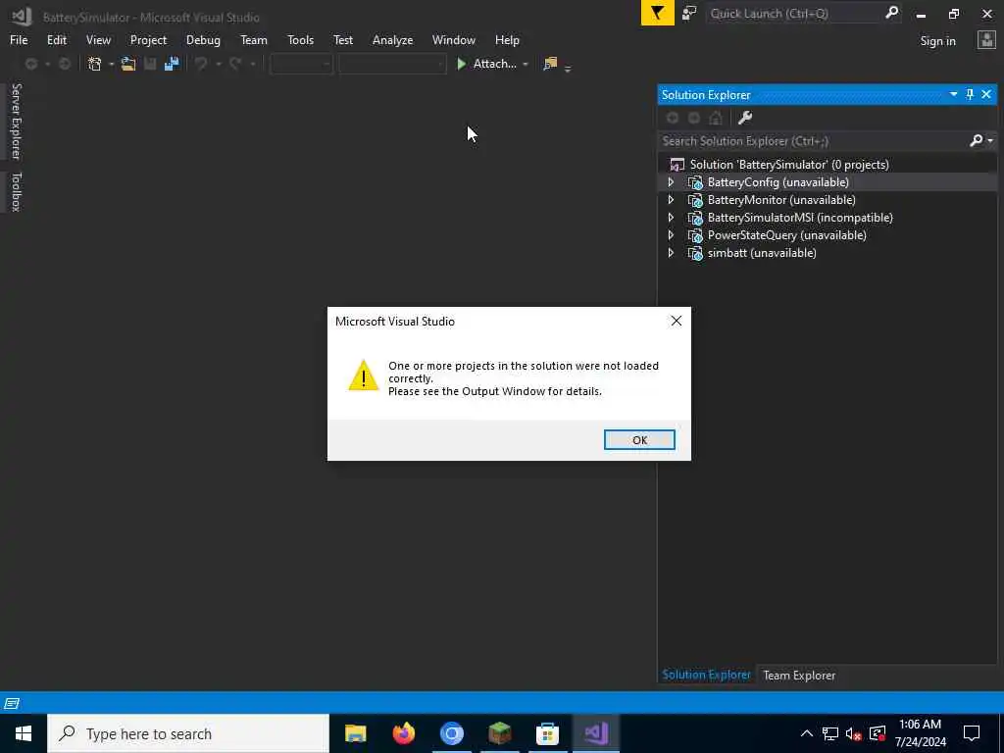The image size is (1004, 753).
Task: Click the Open File toolbar icon
Action: (x=128, y=64)
